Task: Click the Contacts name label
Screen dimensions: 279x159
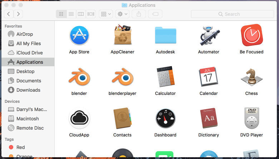Action: (x=122, y=135)
